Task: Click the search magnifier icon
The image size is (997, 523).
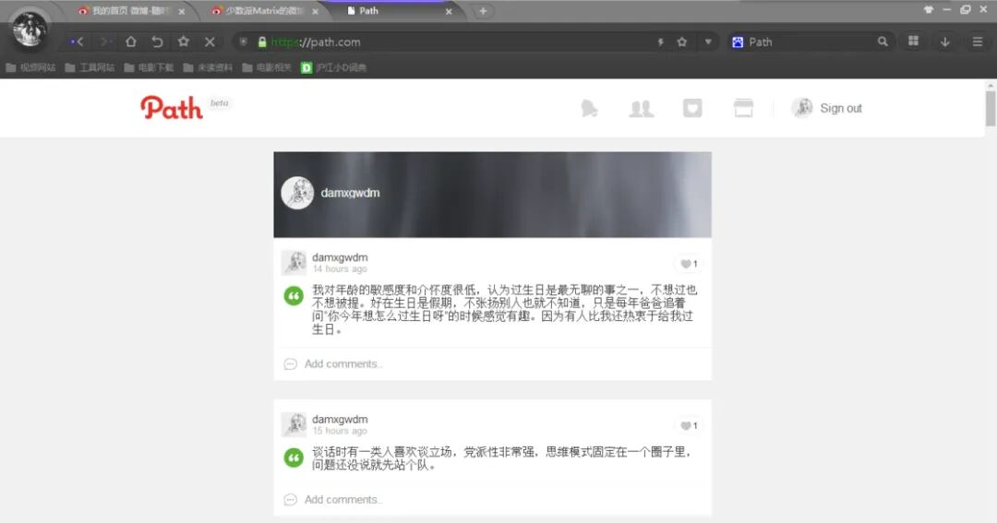Action: pos(883,42)
